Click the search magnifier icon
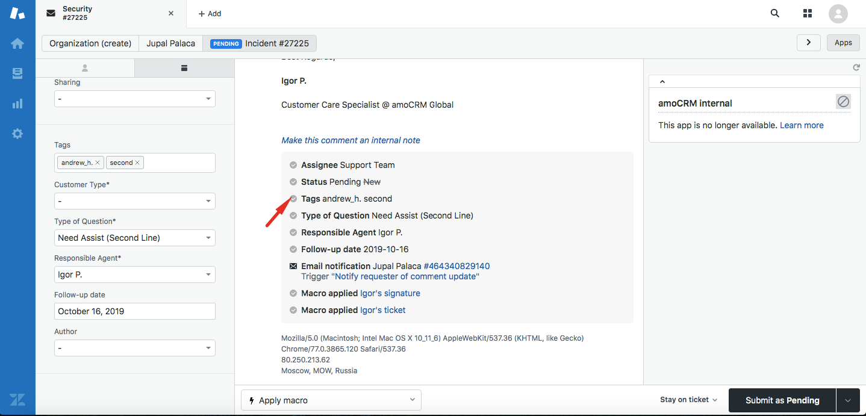 775,13
